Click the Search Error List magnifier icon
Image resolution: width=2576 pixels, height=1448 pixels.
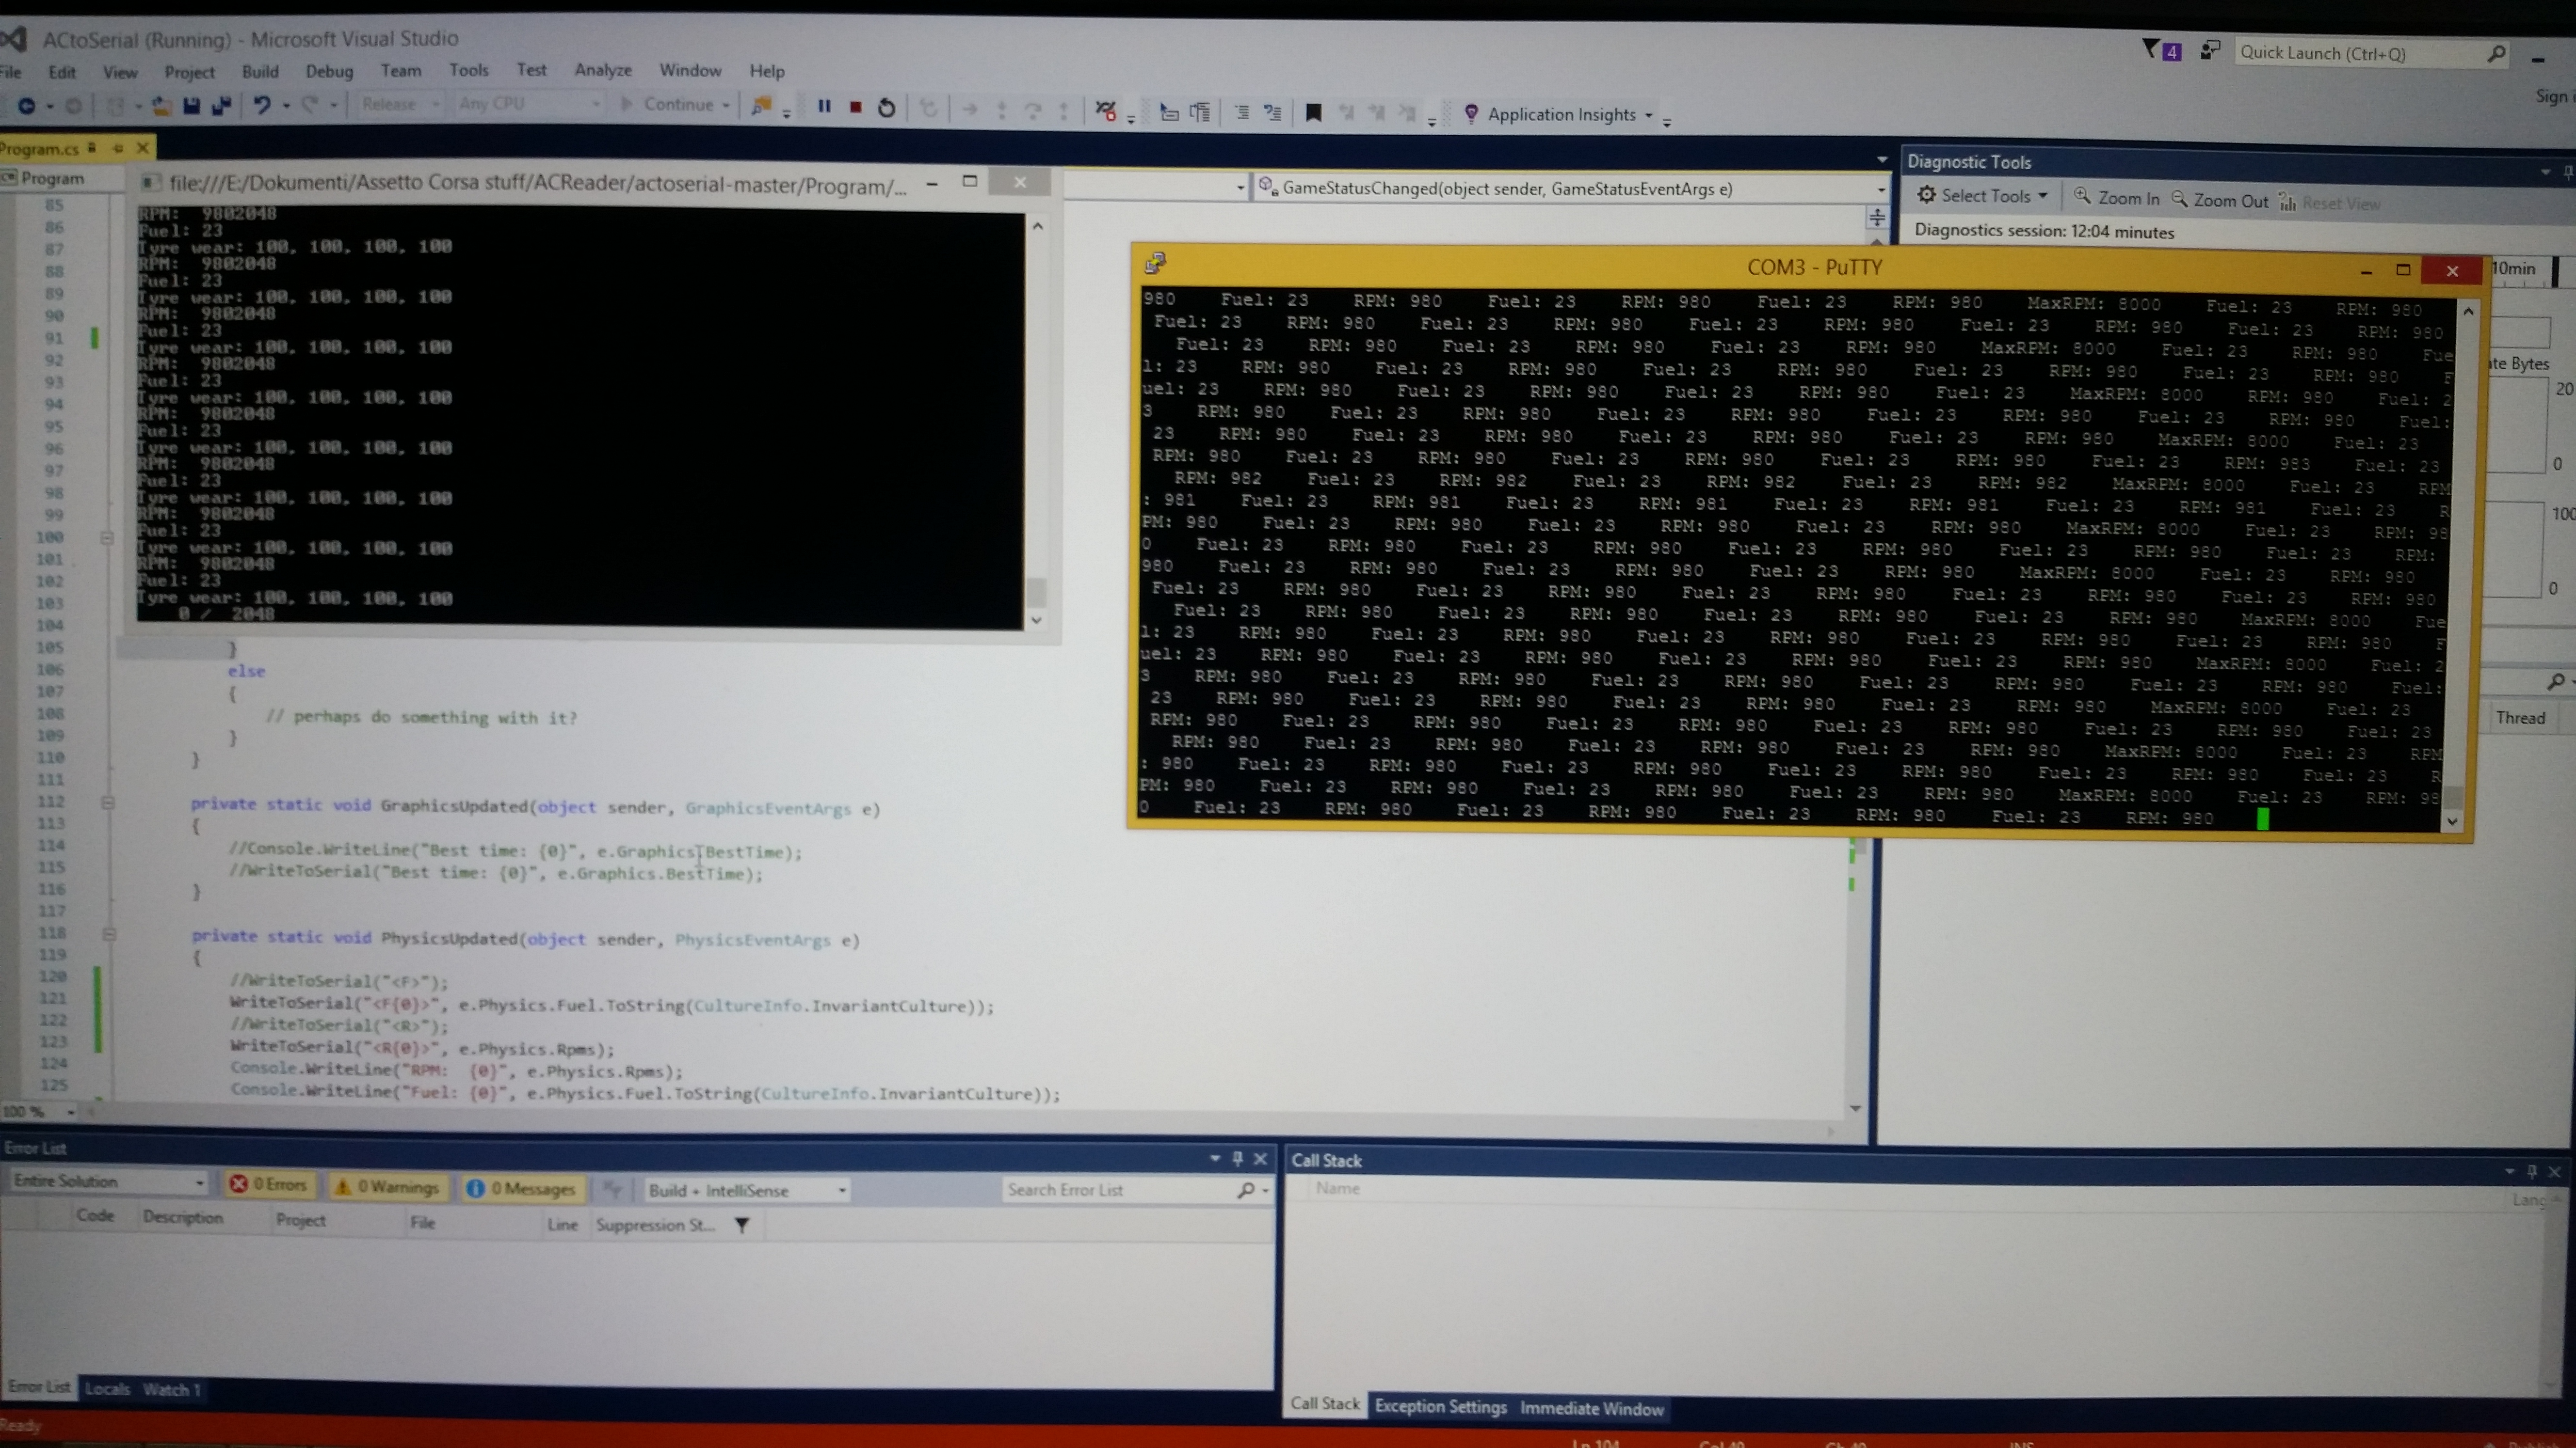coord(1246,1190)
